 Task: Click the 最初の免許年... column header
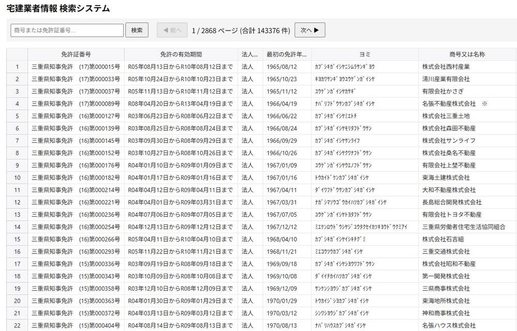[287, 54]
